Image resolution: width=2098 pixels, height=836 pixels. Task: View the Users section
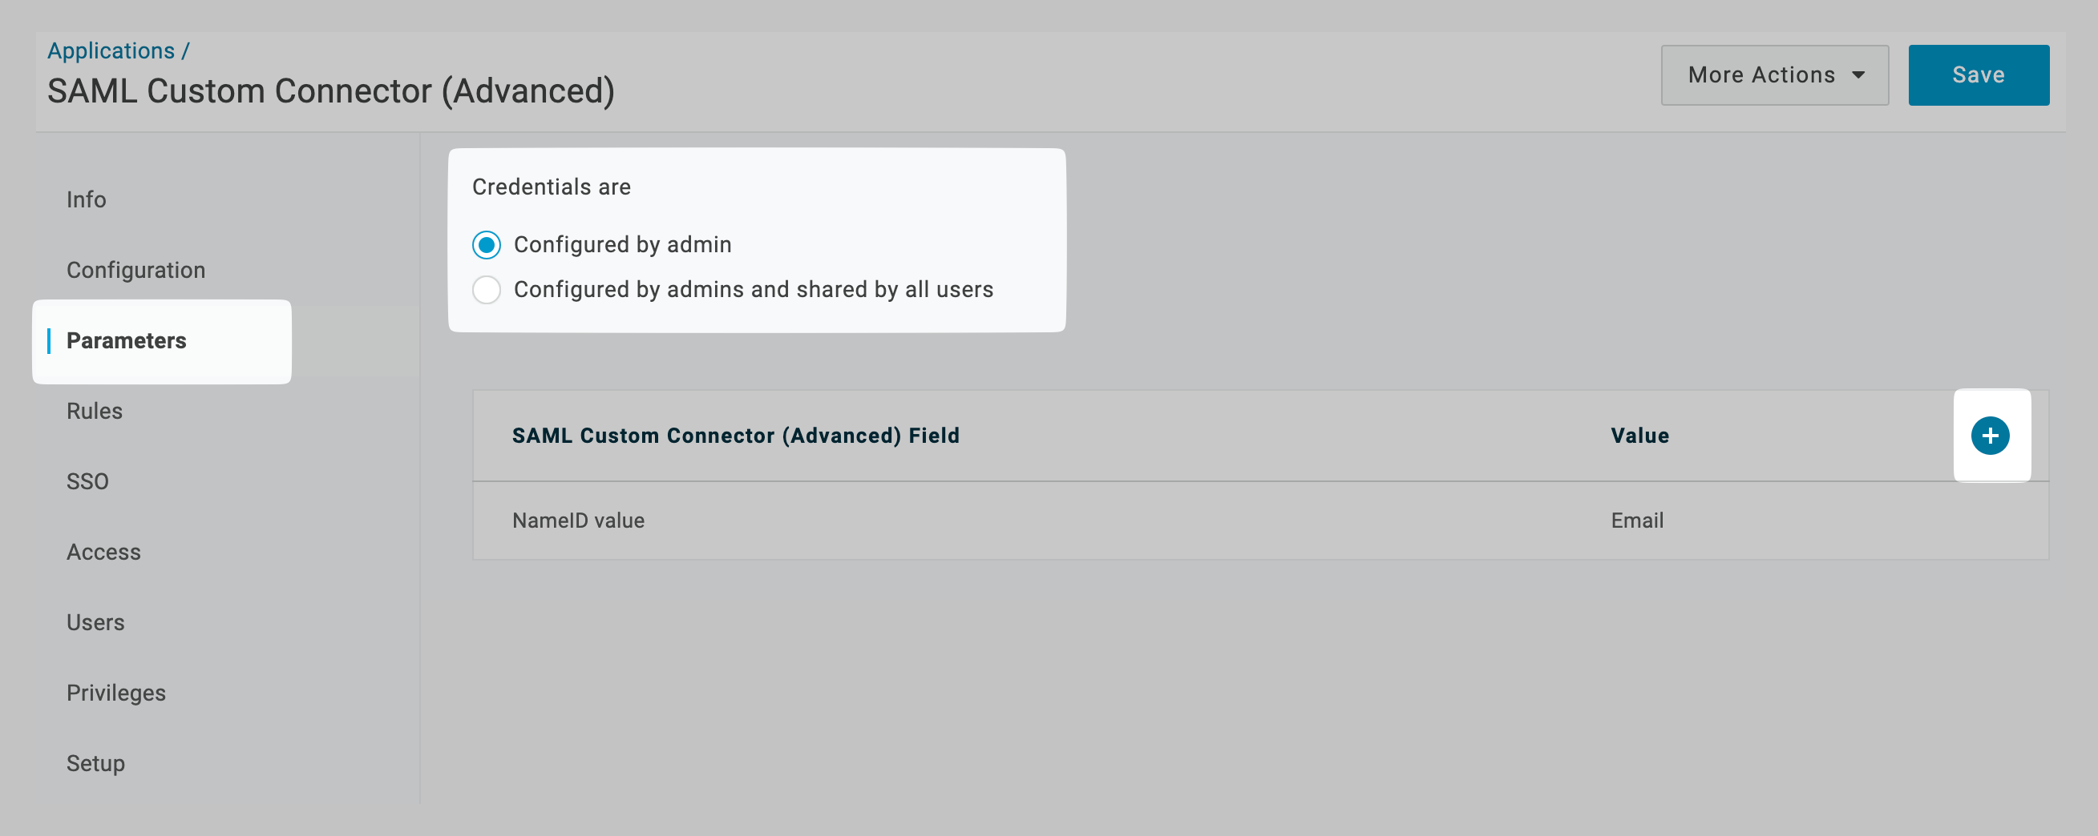(x=95, y=622)
